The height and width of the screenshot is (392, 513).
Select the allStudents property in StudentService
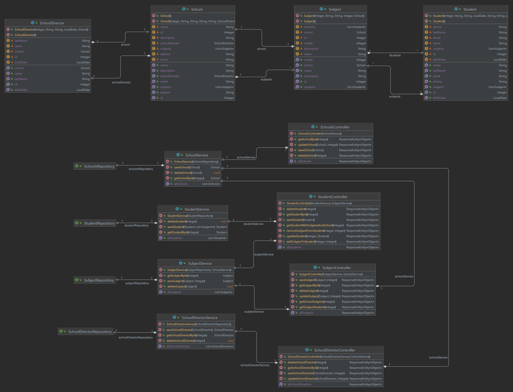coord(193,238)
